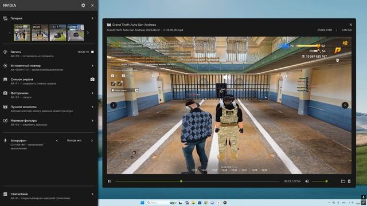
Task: Close the NVIDIA overlay panel
Action: click(x=92, y=5)
